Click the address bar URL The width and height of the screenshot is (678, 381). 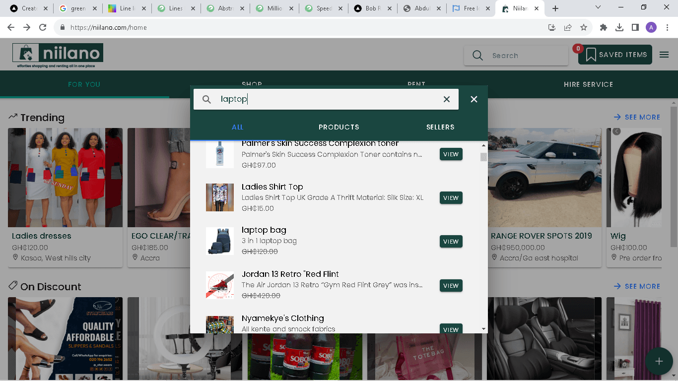point(109,28)
